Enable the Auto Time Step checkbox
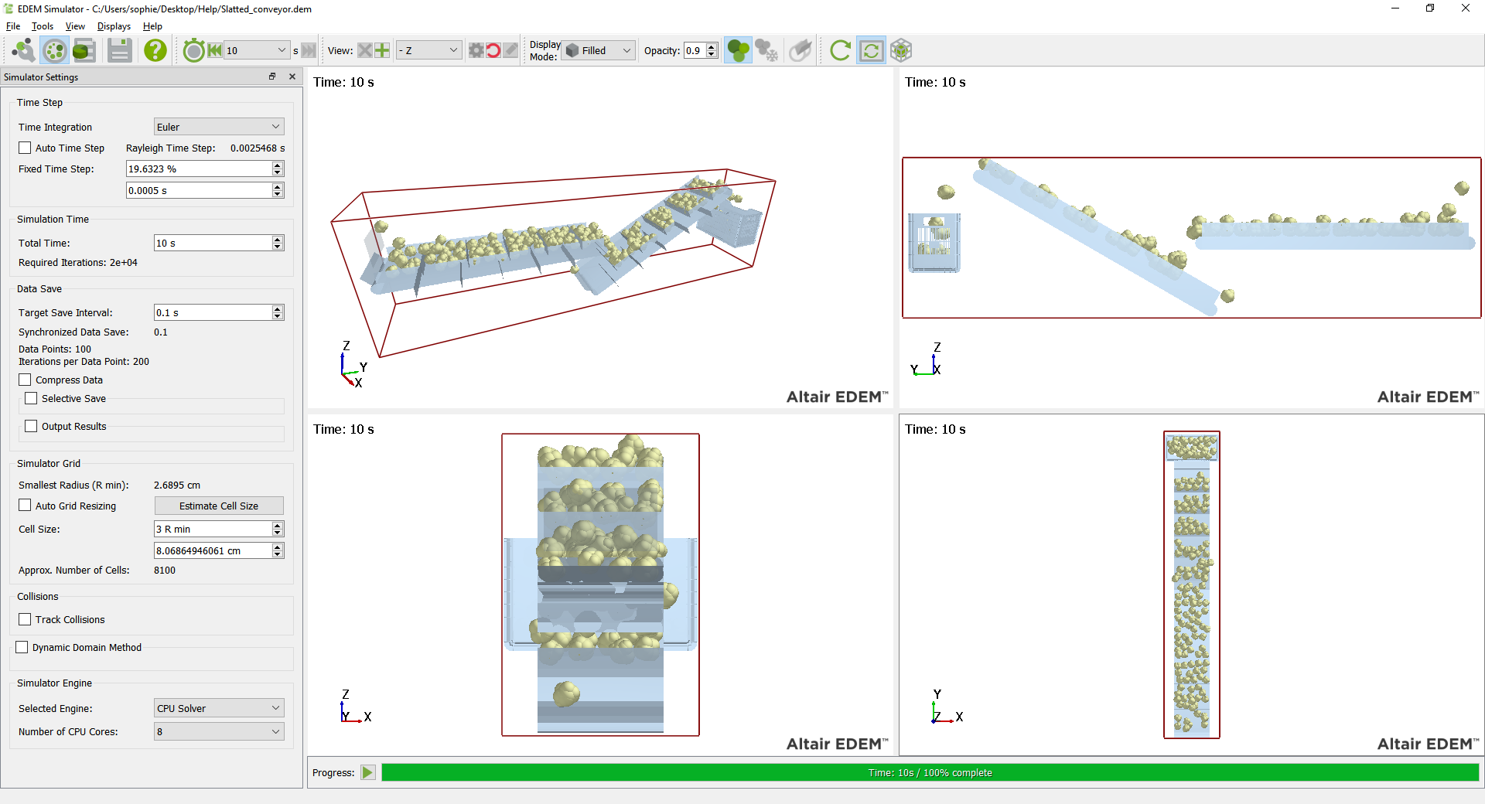This screenshot has height=804, width=1485. coord(26,148)
